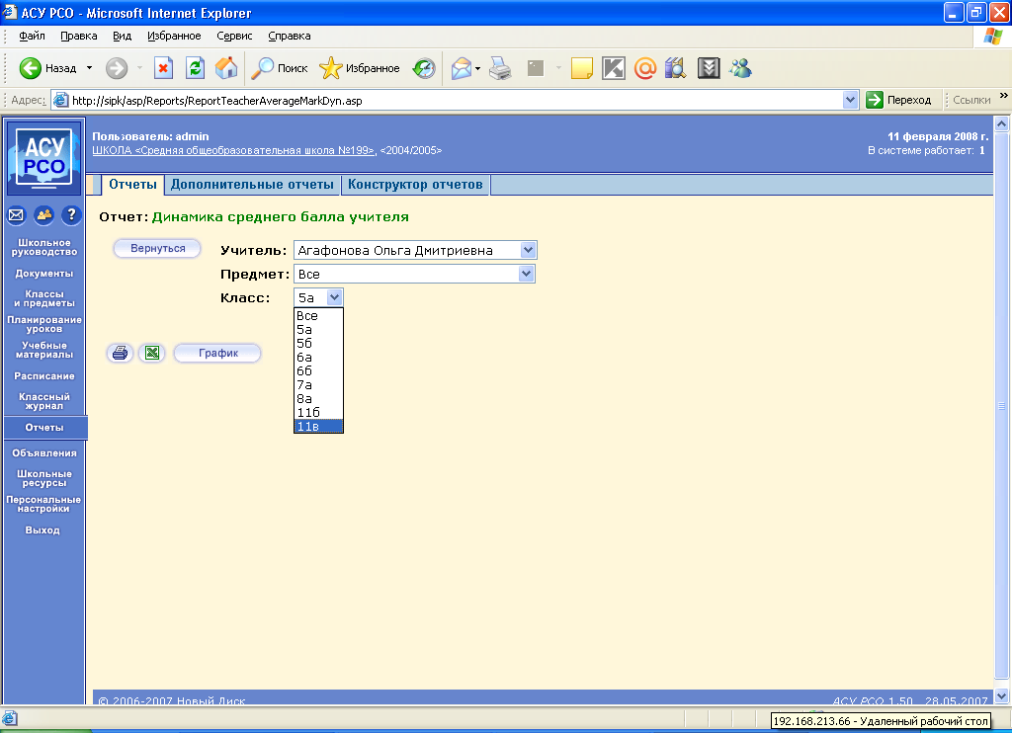Stop page loading with red X icon

tap(163, 68)
